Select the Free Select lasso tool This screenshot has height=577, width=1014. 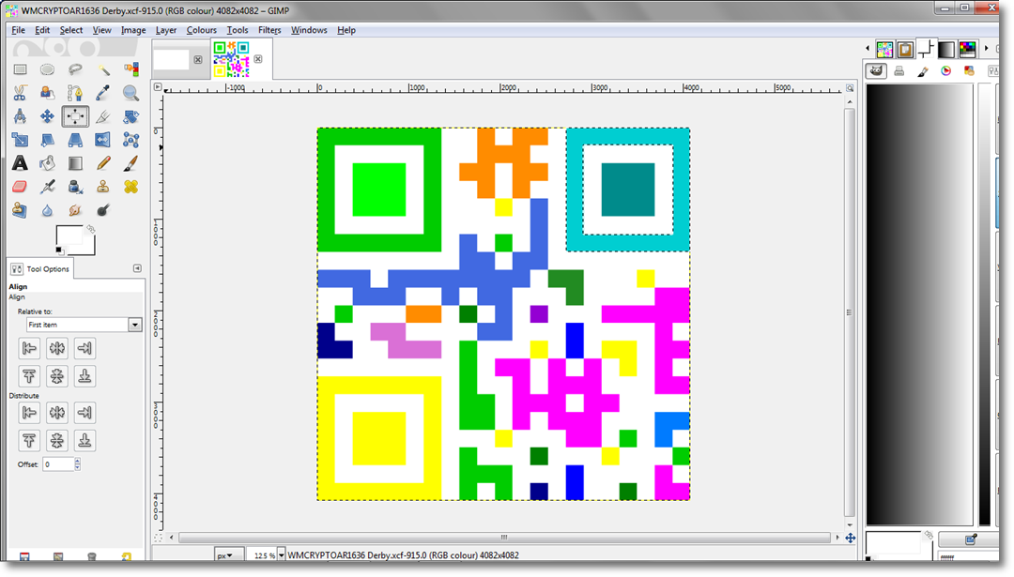coord(75,69)
